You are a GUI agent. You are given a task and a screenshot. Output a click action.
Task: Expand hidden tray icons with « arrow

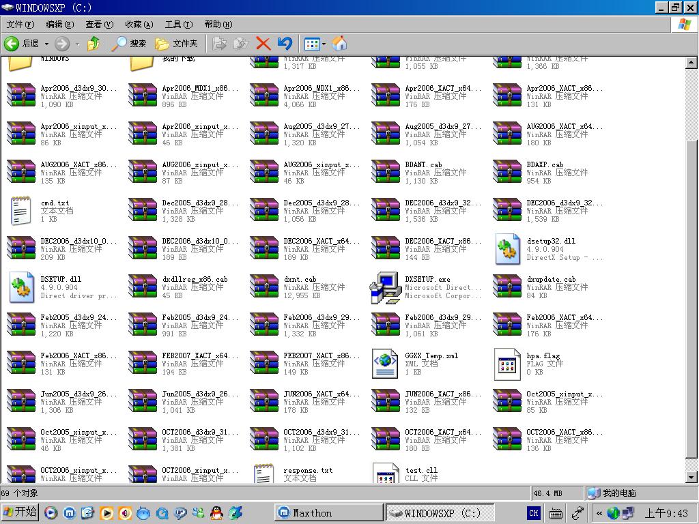pos(599,513)
